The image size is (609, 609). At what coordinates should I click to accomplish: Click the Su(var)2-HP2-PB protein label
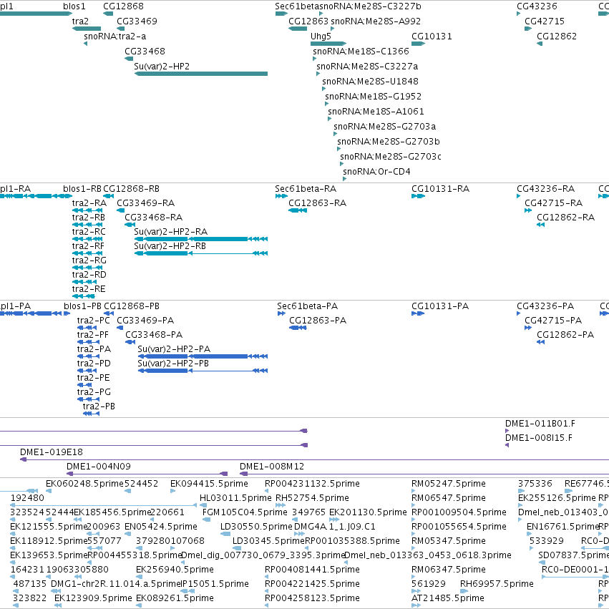point(173,364)
